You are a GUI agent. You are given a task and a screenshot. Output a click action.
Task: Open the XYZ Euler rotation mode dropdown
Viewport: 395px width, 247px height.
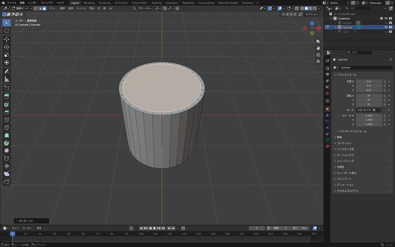pyautogui.click(x=369, y=110)
